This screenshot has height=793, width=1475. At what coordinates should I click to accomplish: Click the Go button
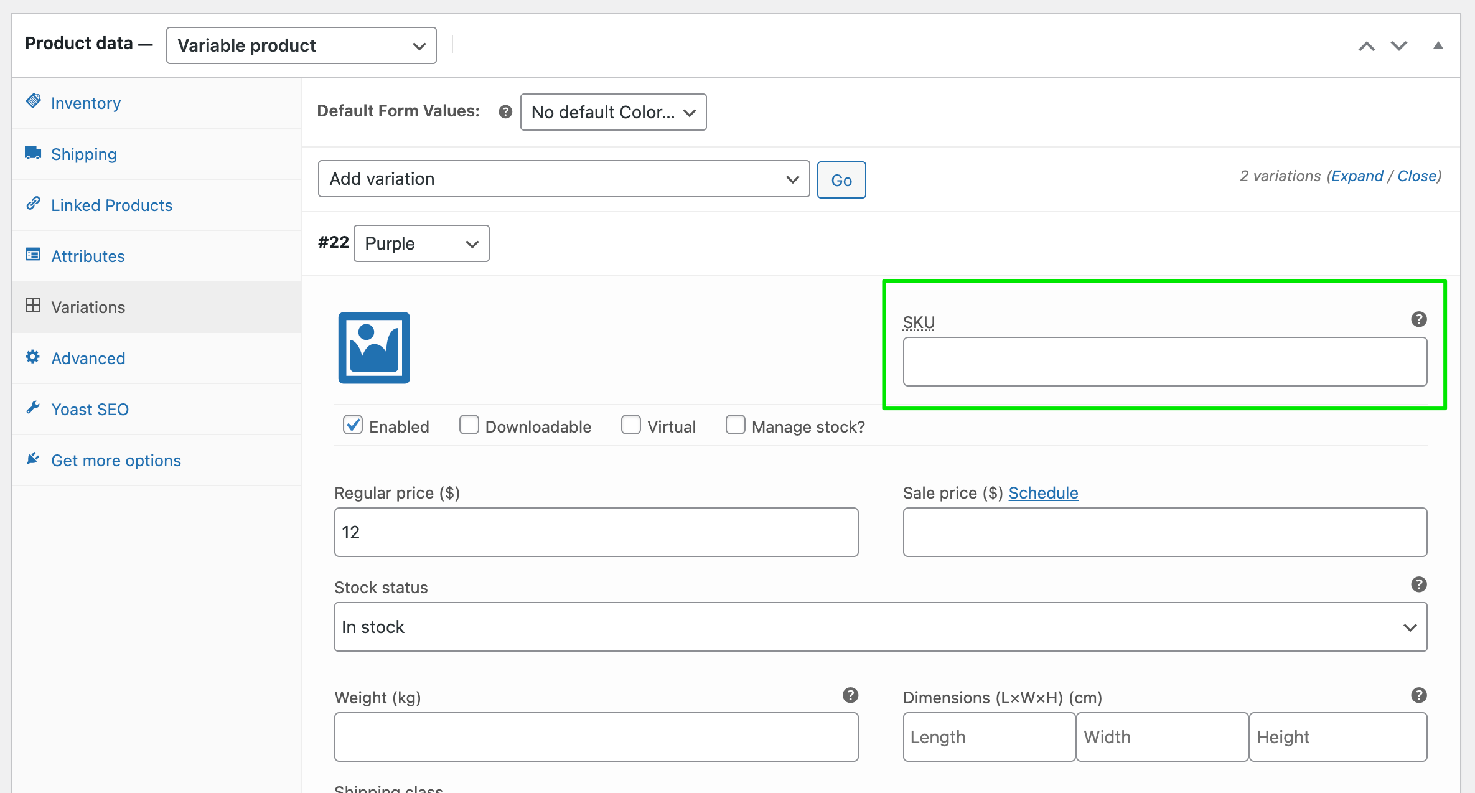click(841, 179)
